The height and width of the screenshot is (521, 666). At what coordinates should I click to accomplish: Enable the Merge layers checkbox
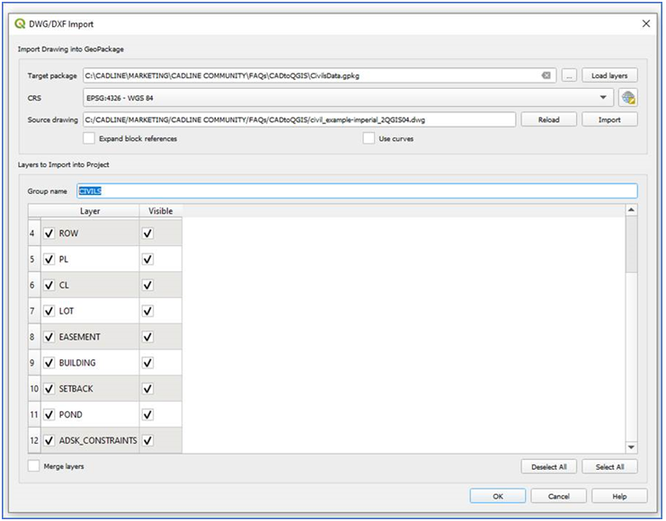click(33, 466)
